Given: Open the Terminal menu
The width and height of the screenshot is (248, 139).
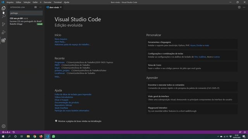Looking at the screenshot, I should pyautogui.click(x=58, y=2).
